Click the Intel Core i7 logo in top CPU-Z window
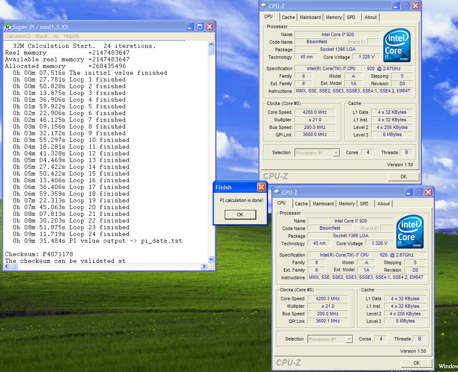 click(397, 45)
